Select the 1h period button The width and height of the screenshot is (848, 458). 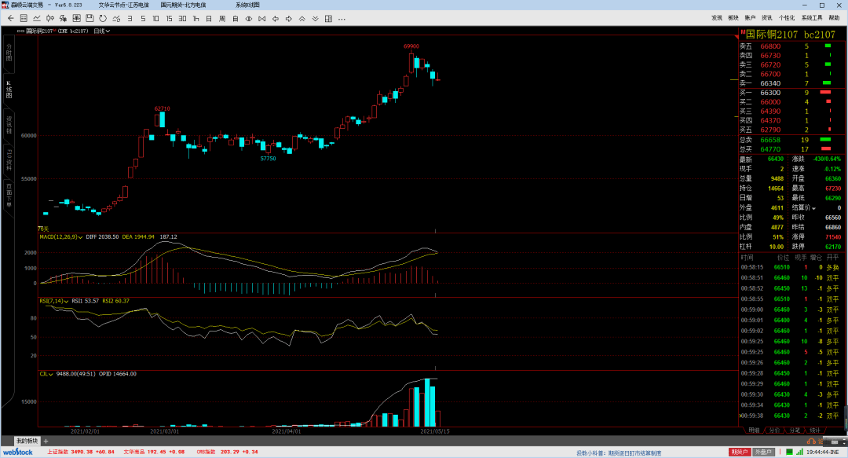[x=196, y=18]
